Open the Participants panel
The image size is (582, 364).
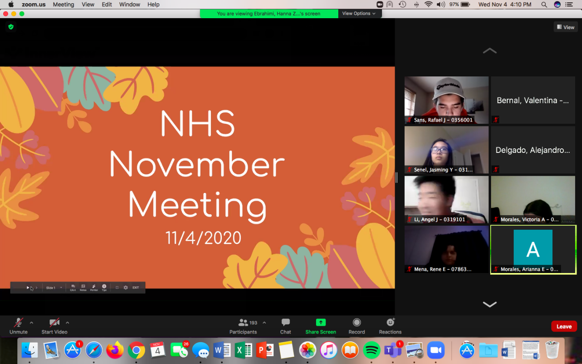click(243, 326)
